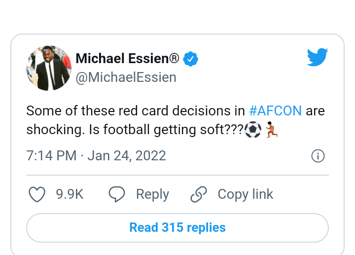Like the tweet with heart icon
The height and width of the screenshot is (255, 355).
(x=37, y=194)
